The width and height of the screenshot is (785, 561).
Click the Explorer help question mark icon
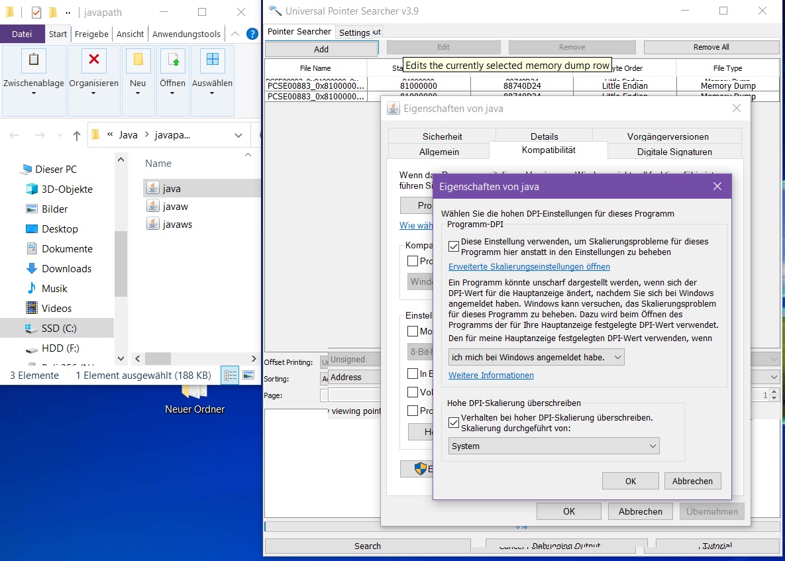coord(252,34)
